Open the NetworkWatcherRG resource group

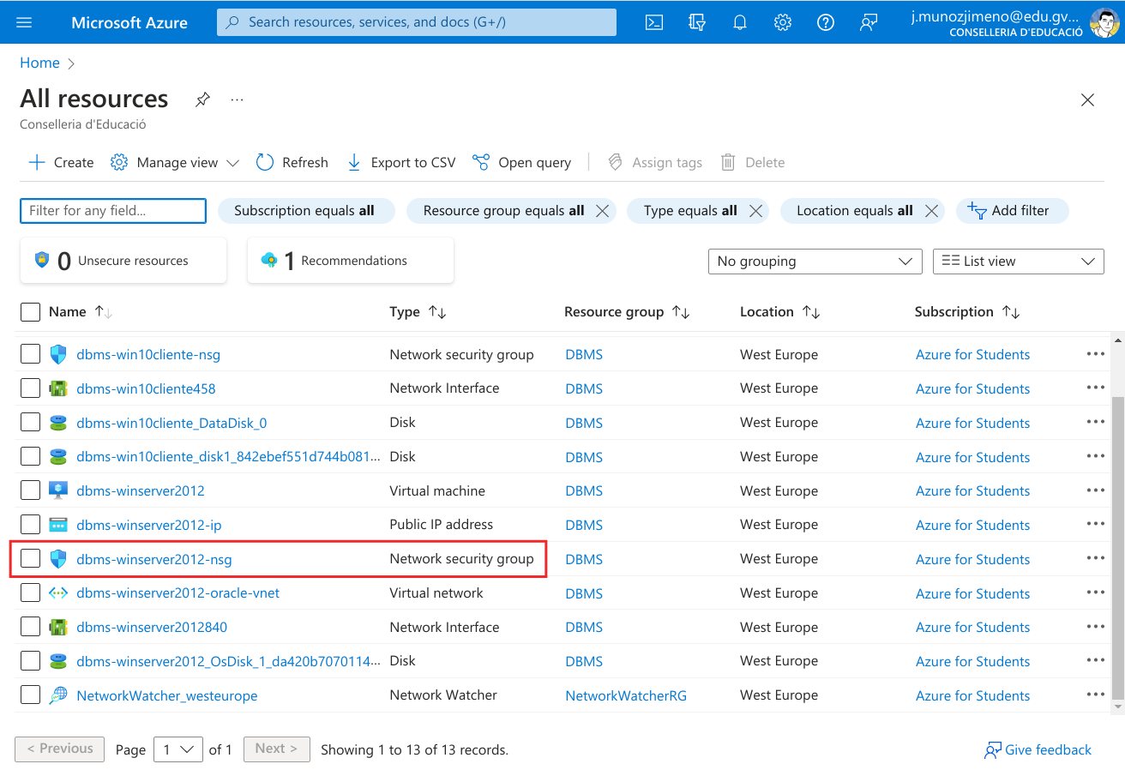click(x=626, y=696)
